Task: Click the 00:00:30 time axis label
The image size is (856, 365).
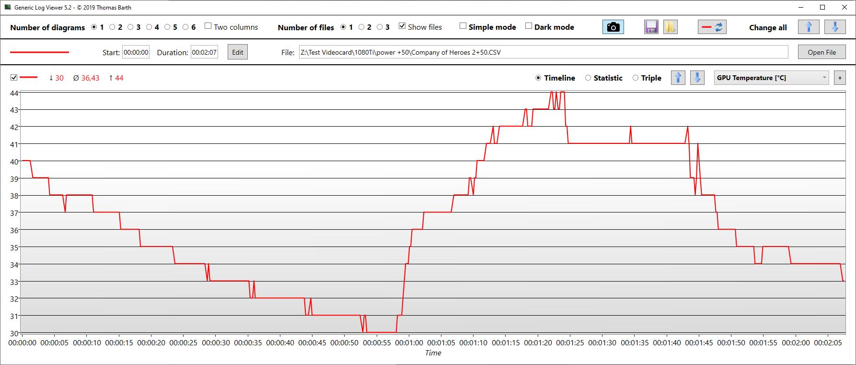Action: point(215,343)
